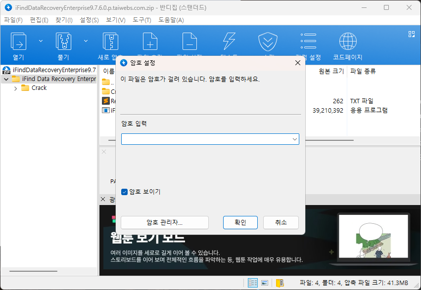Select the iFind Data Recovery Enterpr folder
Viewport: 421px width, 290px height.
[54, 79]
